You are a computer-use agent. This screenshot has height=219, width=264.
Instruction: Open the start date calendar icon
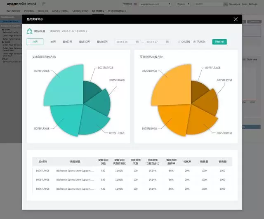[x=137, y=42]
